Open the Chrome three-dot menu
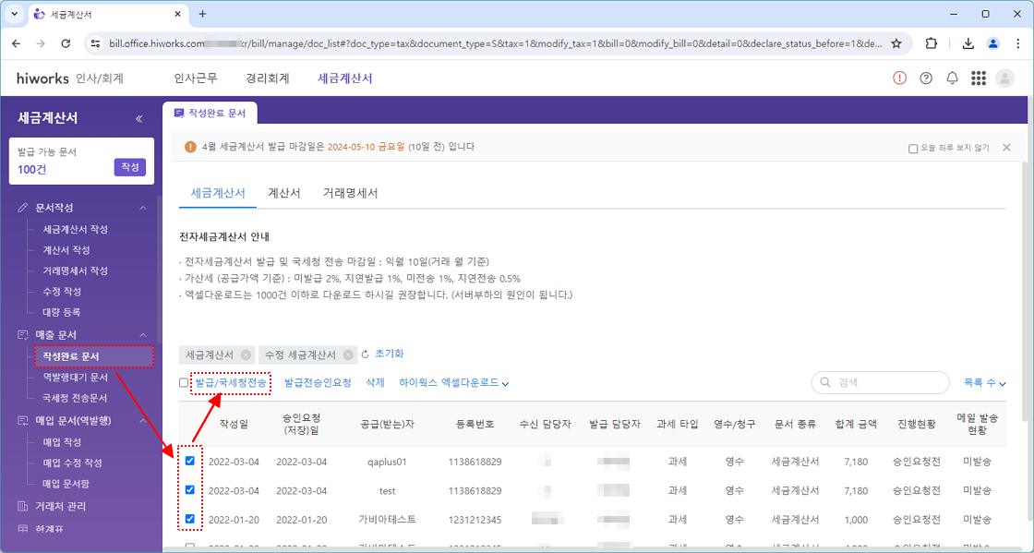This screenshot has height=553, width=1034. 1017,43
